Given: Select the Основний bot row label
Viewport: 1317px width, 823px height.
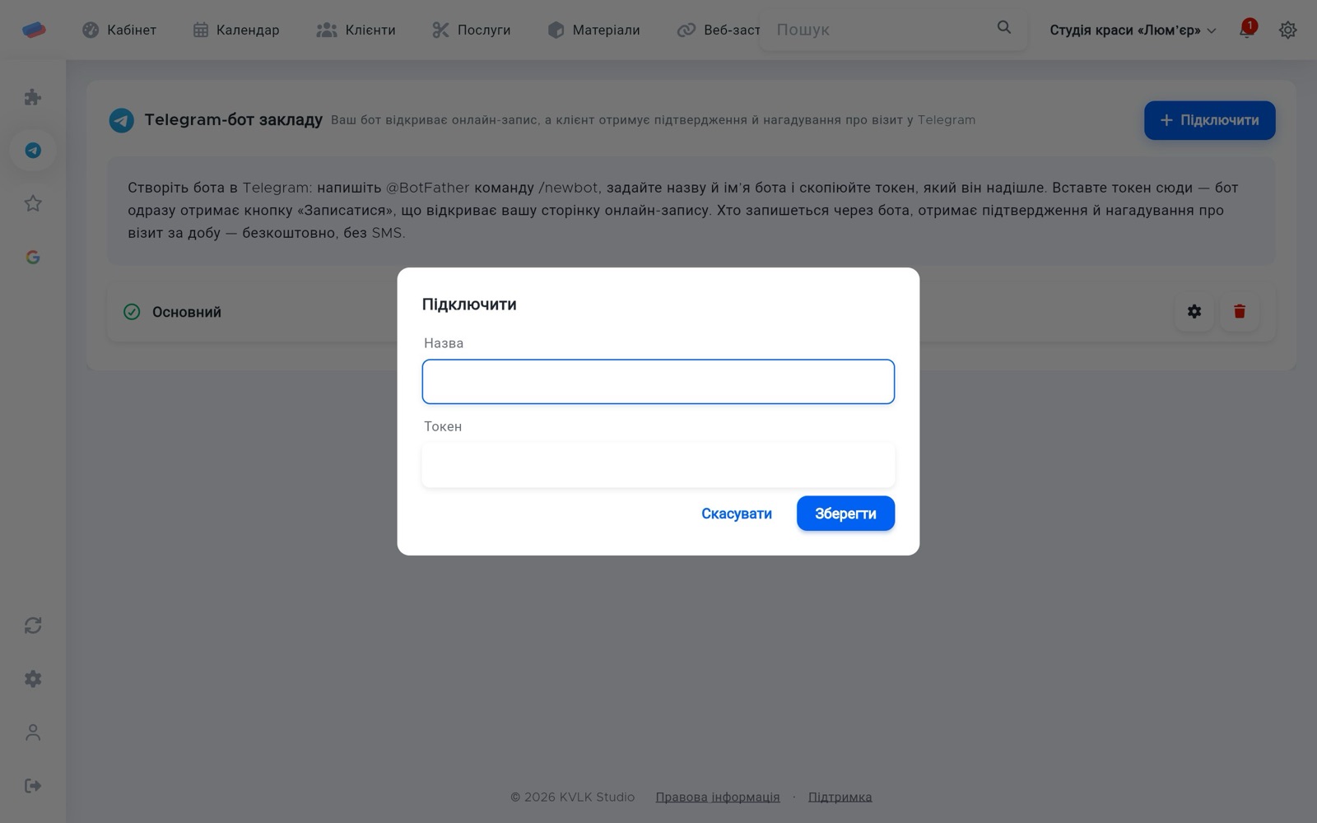Looking at the screenshot, I should 187,312.
